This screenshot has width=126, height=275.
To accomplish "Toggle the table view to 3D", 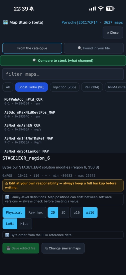I will 63,212.
